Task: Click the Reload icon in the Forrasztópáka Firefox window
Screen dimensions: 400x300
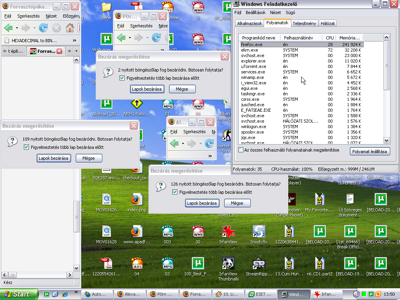Action: click(x=43, y=28)
